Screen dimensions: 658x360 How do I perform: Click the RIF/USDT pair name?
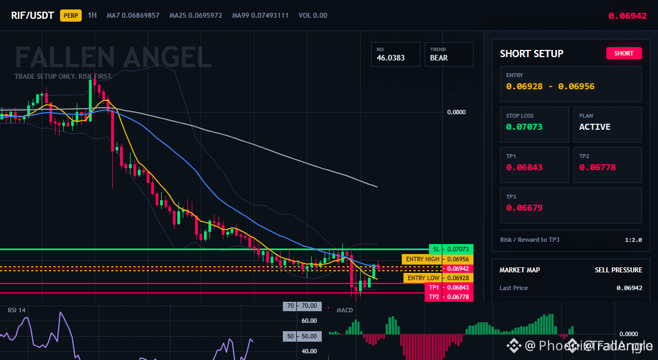(x=33, y=16)
